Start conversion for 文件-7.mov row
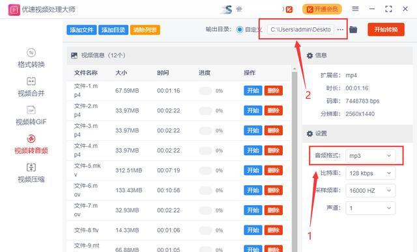Viewport: 417px width, 252px height. pos(253,210)
